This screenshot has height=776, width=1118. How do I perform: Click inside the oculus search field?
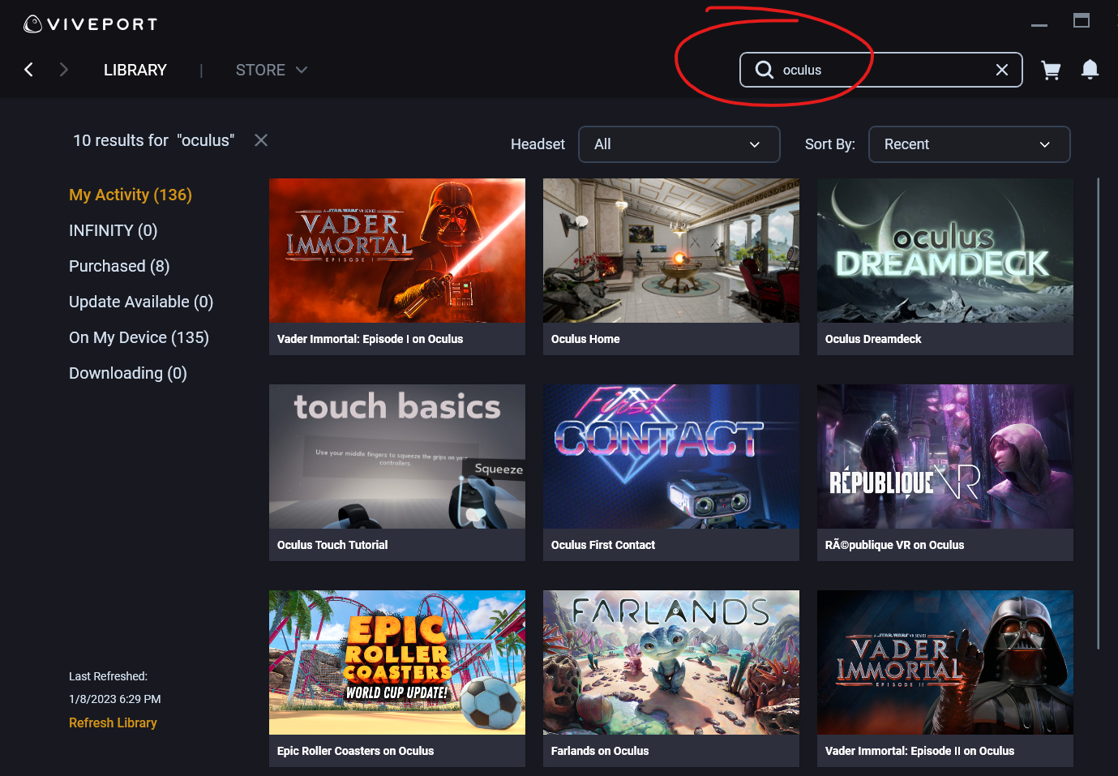pos(881,70)
